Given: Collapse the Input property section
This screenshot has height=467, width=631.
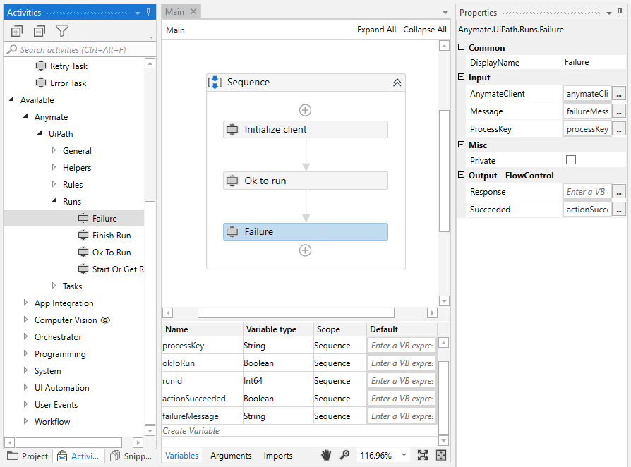Looking at the screenshot, I should 461,77.
